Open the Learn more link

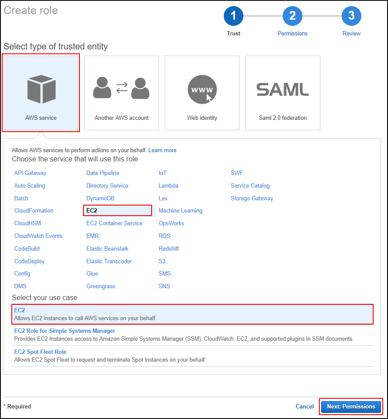(163, 150)
